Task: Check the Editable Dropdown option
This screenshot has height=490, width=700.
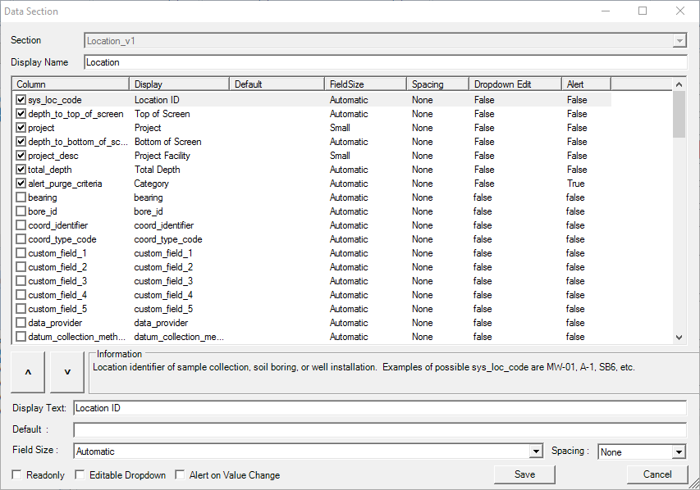Action: [80, 475]
